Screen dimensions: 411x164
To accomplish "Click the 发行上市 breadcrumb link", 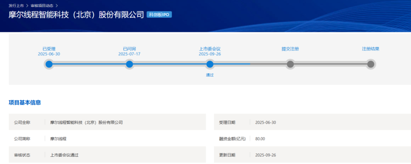I will click(17, 6).
